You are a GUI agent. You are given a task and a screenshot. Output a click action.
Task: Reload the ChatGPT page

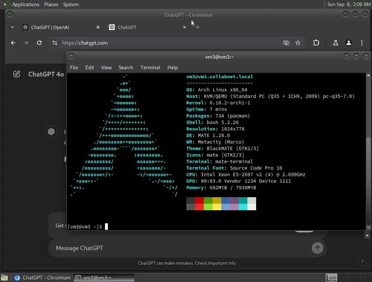39,43
